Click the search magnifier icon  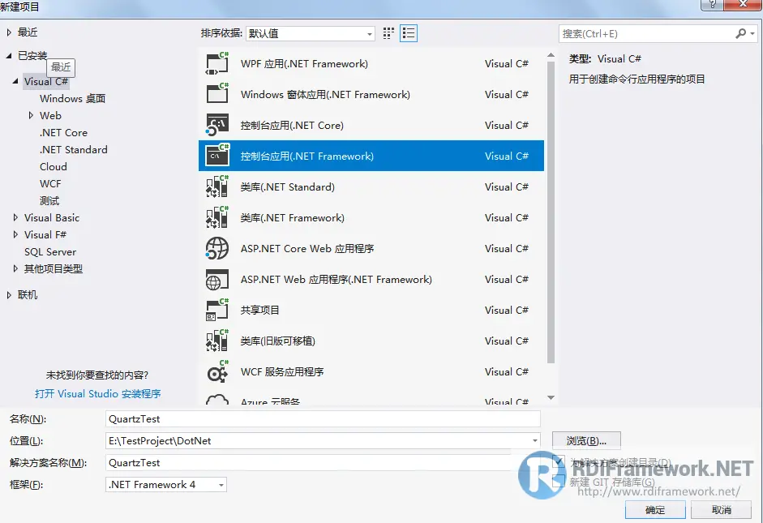click(x=740, y=33)
